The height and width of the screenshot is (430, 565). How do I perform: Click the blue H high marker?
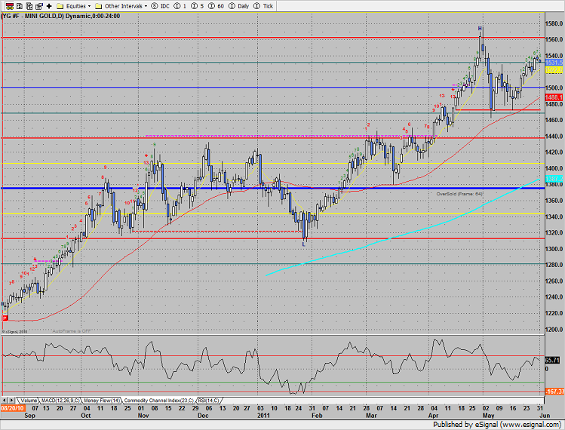(x=480, y=29)
